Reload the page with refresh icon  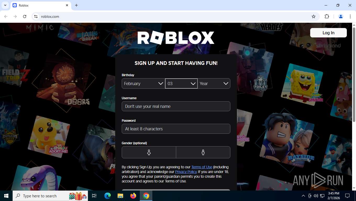(x=25, y=16)
